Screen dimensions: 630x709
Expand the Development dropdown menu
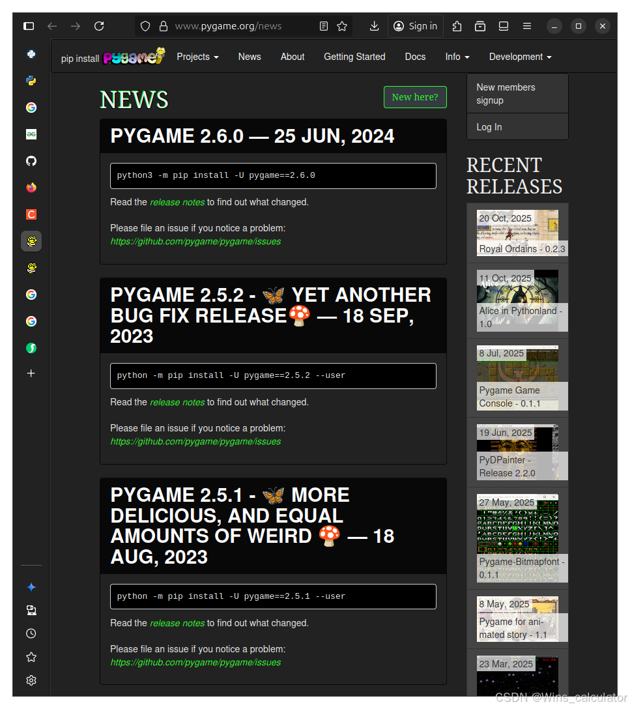[x=520, y=57]
